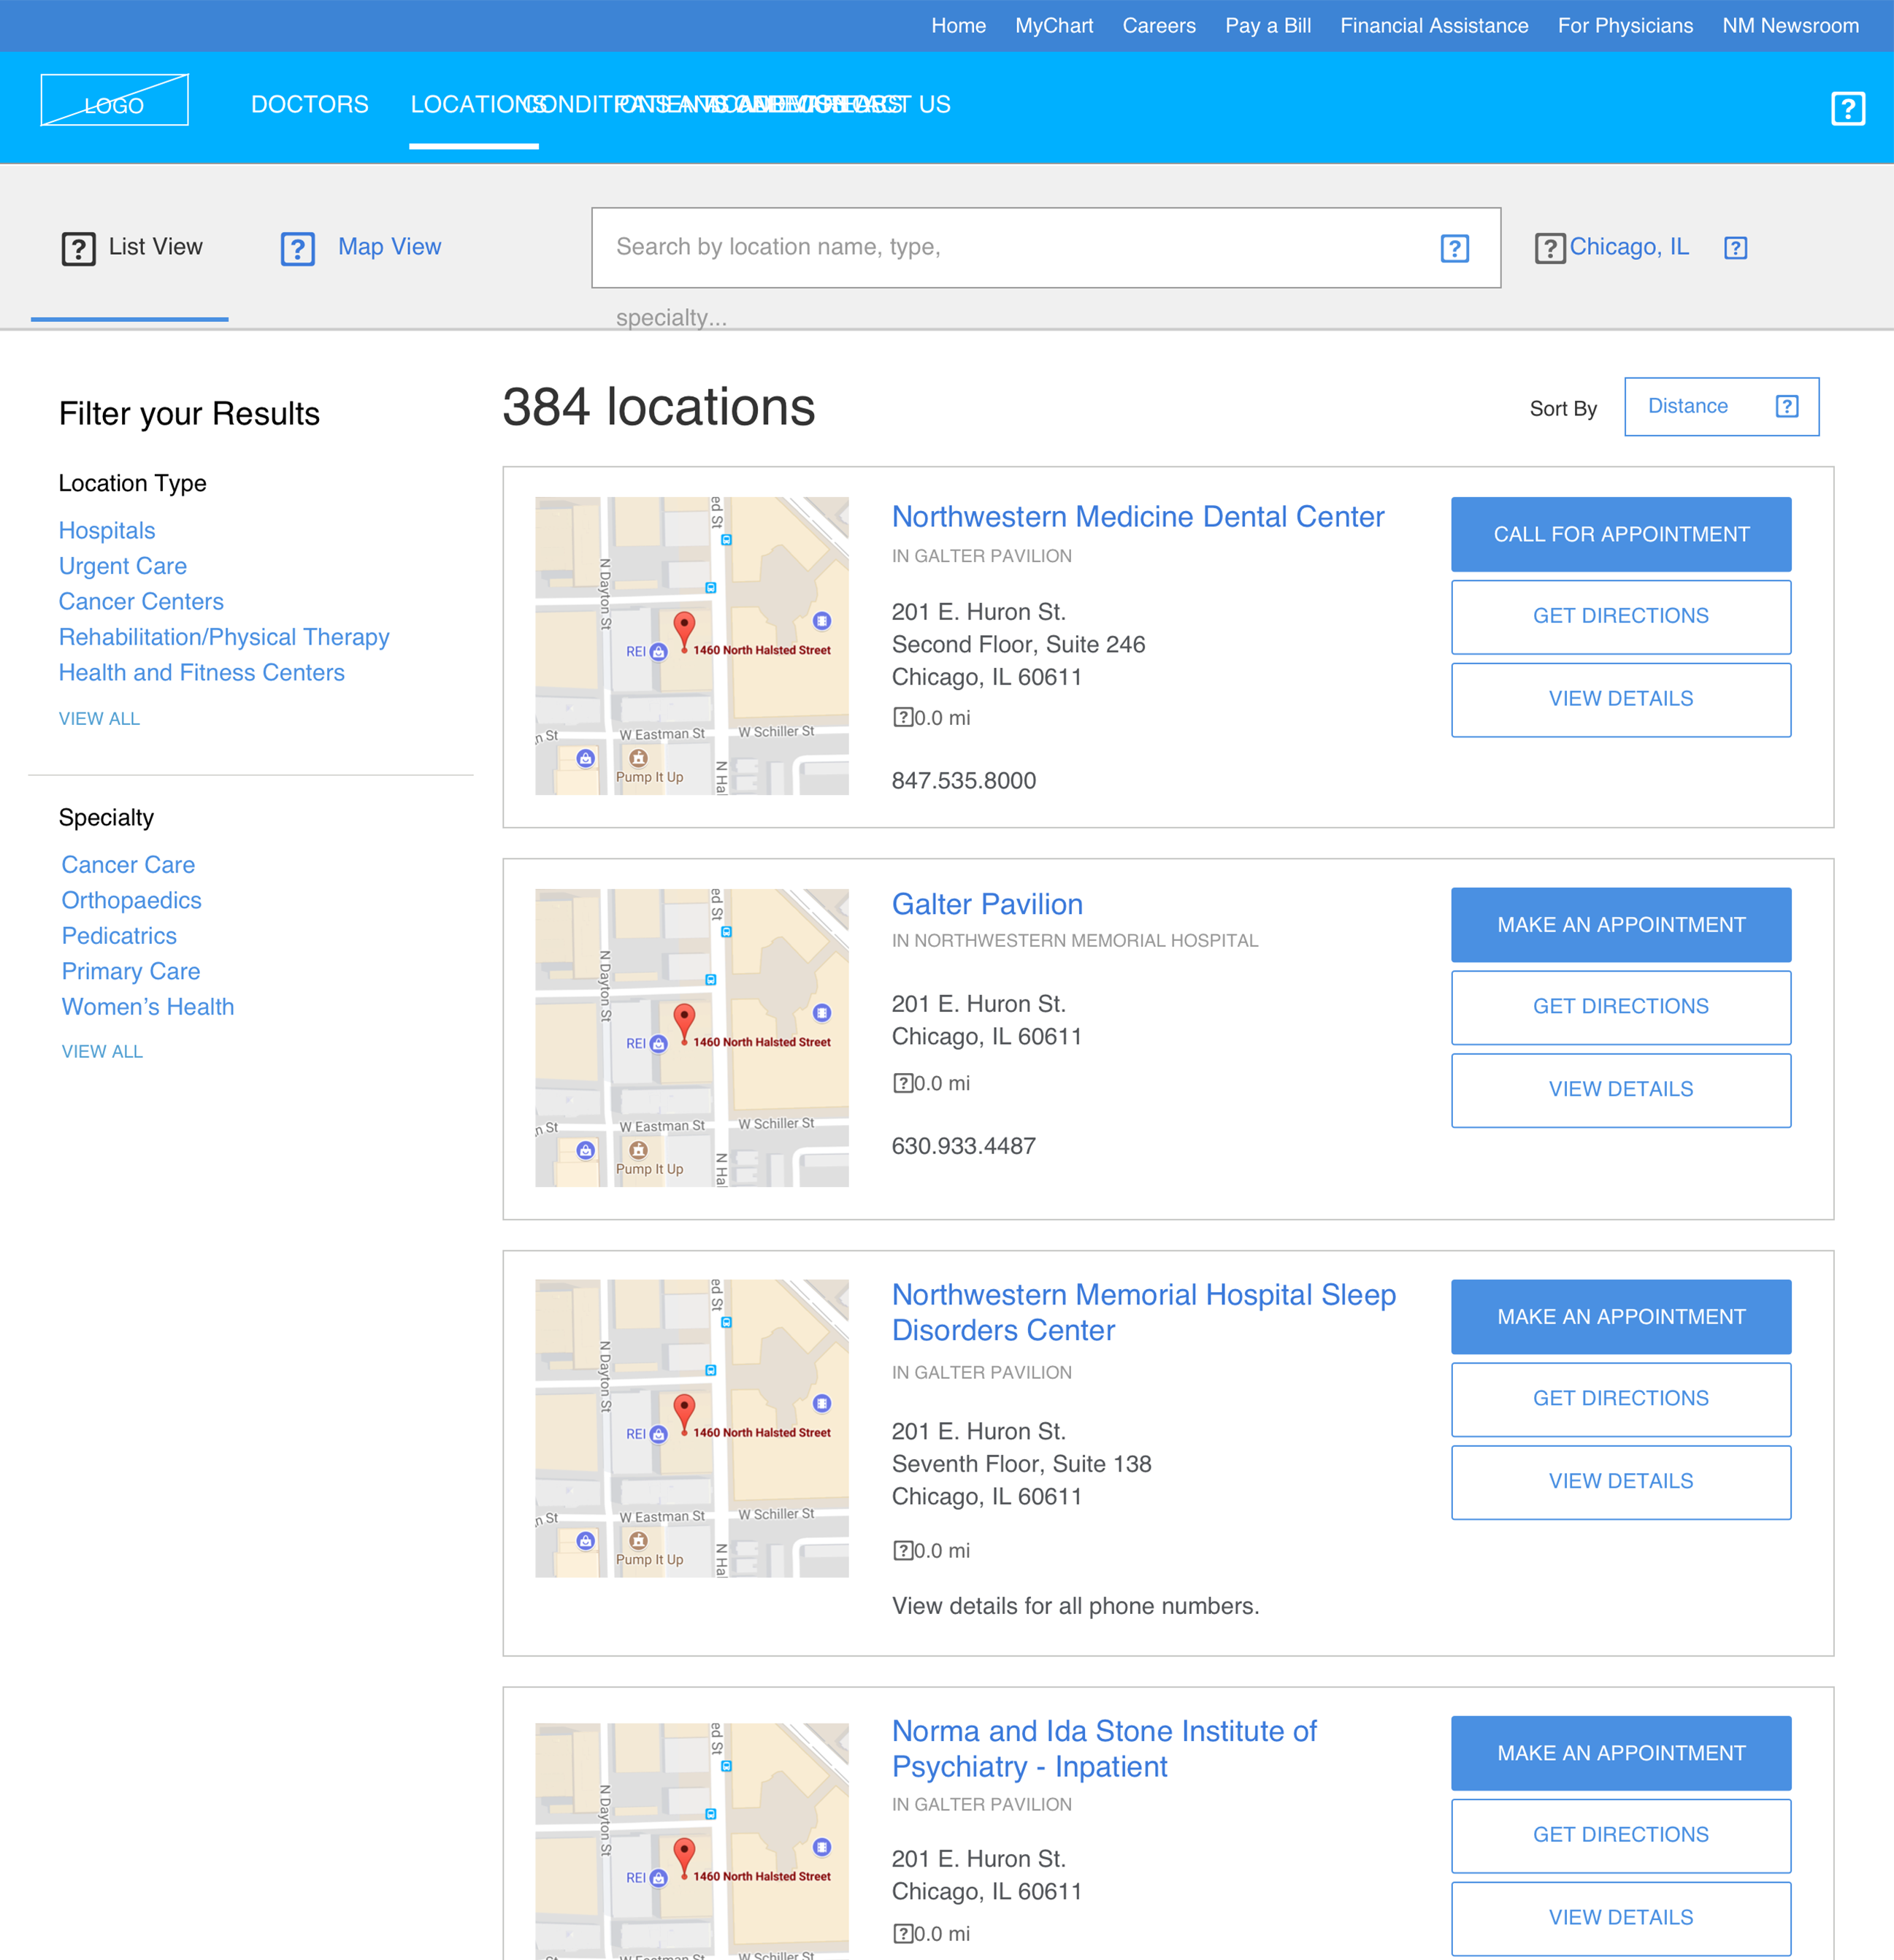This screenshot has height=1960, width=1894.
Task: Change location from Chicago, IL
Action: click(x=1628, y=247)
